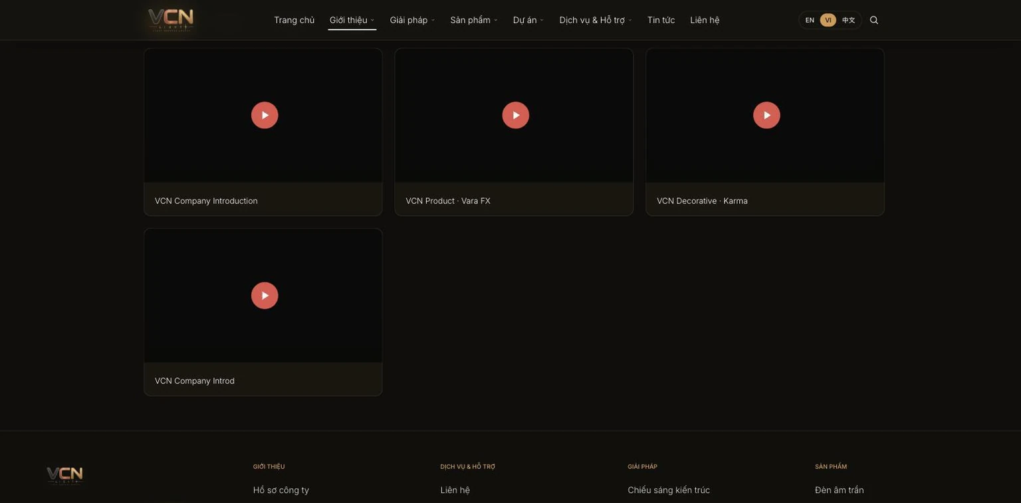Expand the Dự án dropdown menu

(528, 20)
